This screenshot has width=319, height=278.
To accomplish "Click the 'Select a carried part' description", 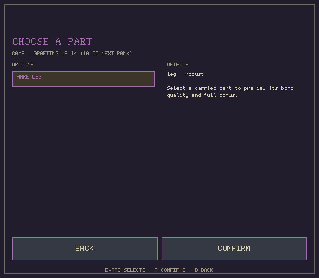I will pos(230,92).
